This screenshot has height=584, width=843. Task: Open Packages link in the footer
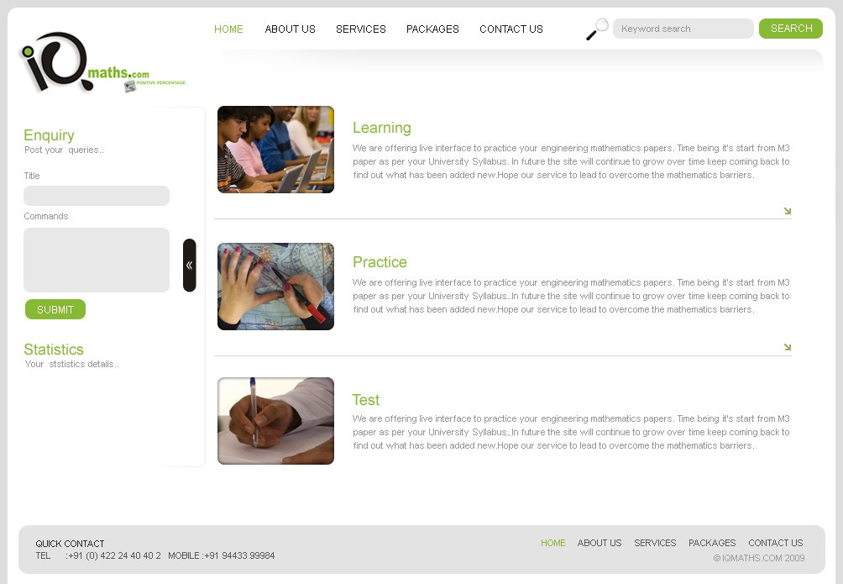coord(712,543)
